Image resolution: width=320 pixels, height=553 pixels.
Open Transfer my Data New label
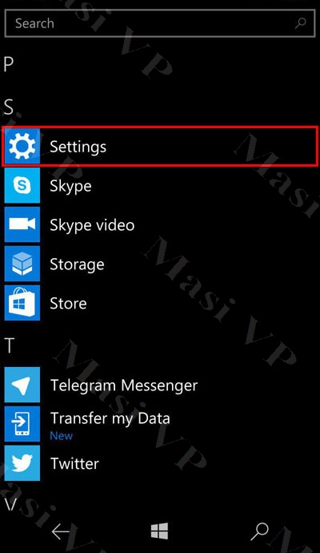62,436
